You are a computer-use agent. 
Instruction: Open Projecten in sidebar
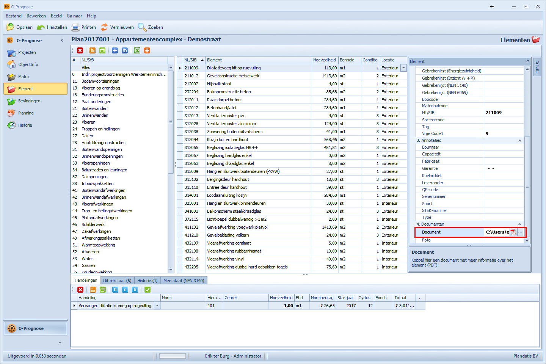coord(35,52)
